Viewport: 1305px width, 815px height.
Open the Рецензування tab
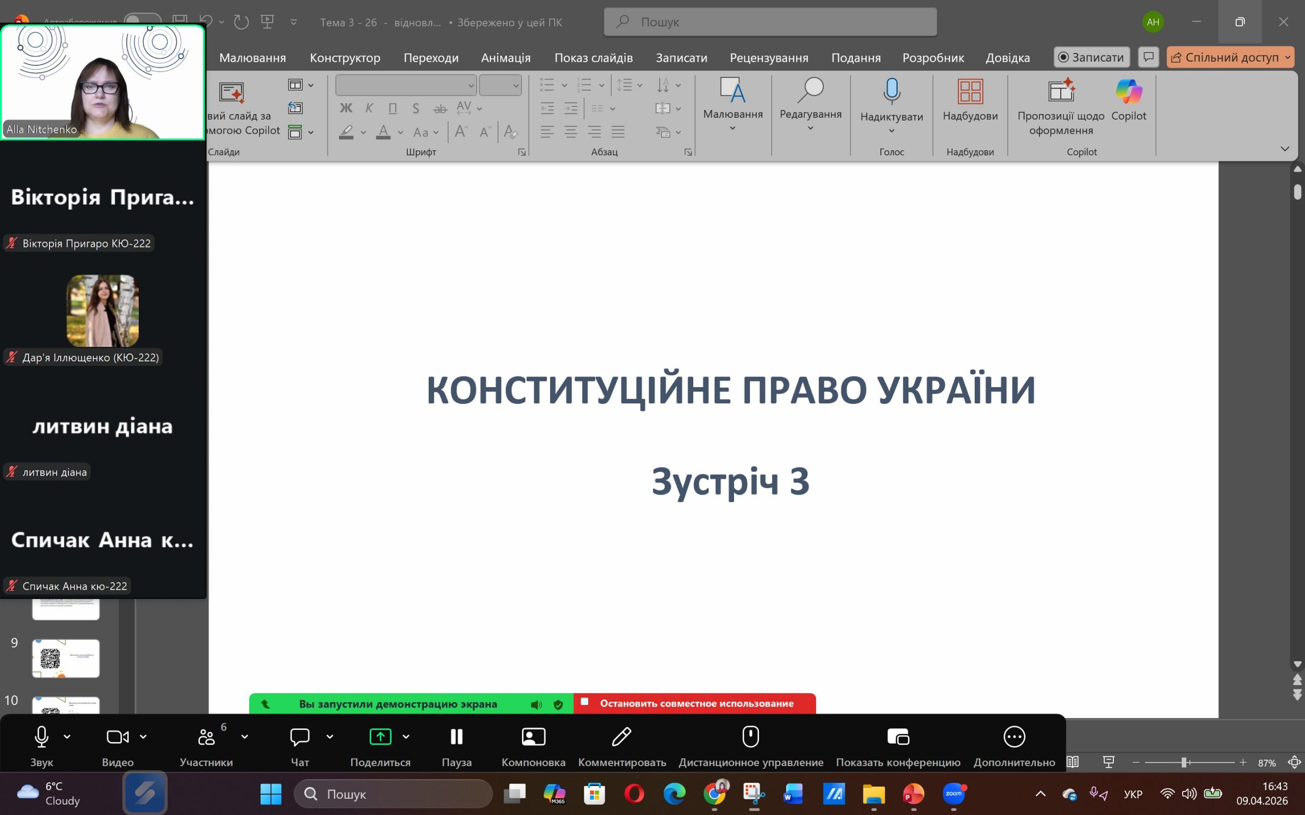tap(769, 58)
